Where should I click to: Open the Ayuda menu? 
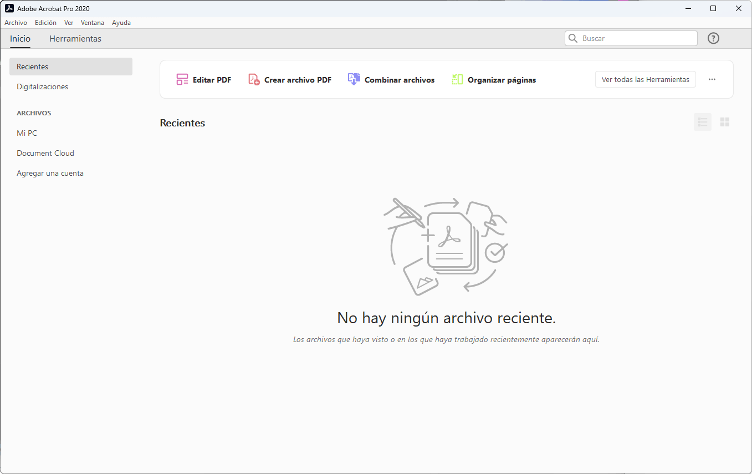[x=121, y=23]
